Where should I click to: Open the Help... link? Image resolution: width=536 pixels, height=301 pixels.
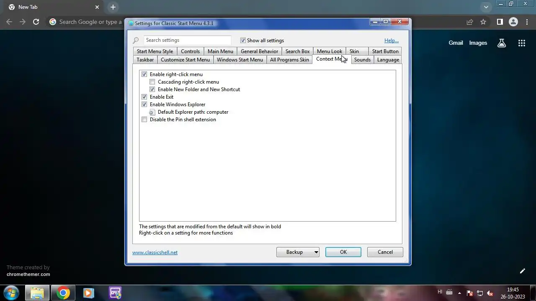pyautogui.click(x=392, y=41)
